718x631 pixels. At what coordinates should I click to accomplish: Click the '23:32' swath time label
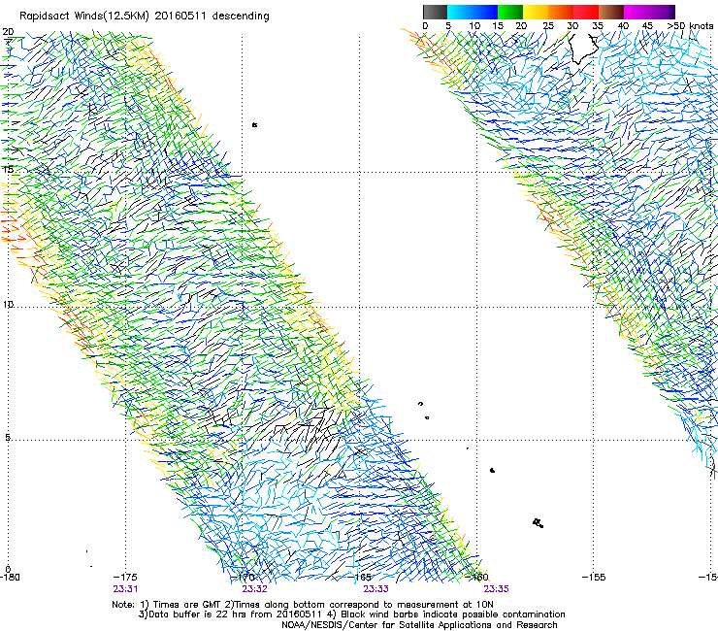254,589
